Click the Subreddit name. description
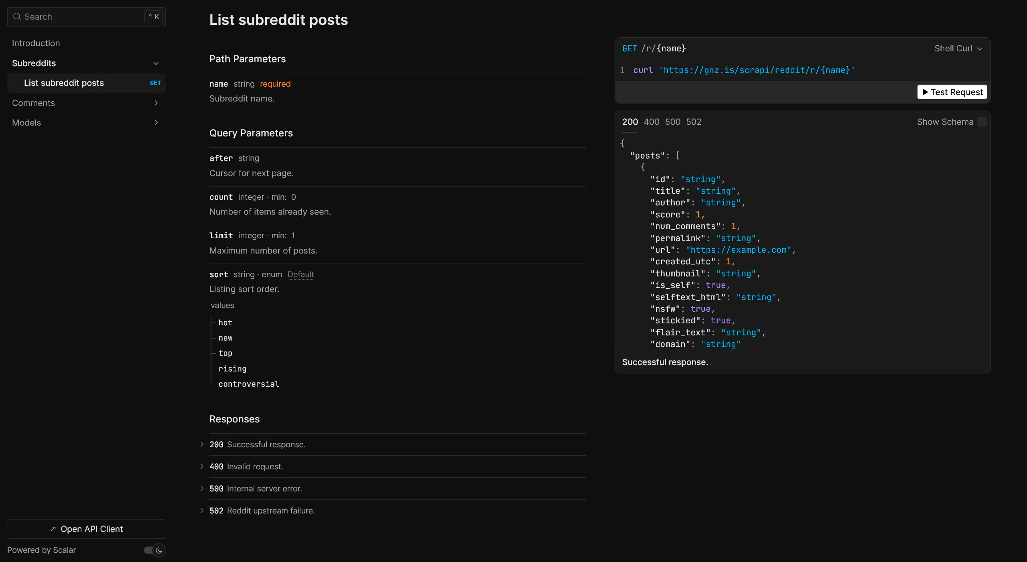1027x562 pixels. 242,99
